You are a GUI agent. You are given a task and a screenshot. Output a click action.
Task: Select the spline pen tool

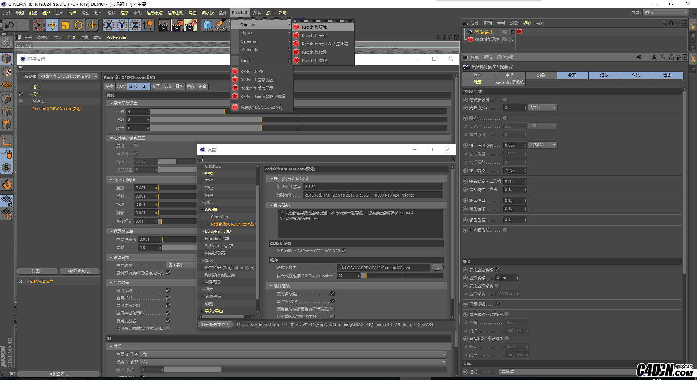pyautogui.click(x=221, y=25)
